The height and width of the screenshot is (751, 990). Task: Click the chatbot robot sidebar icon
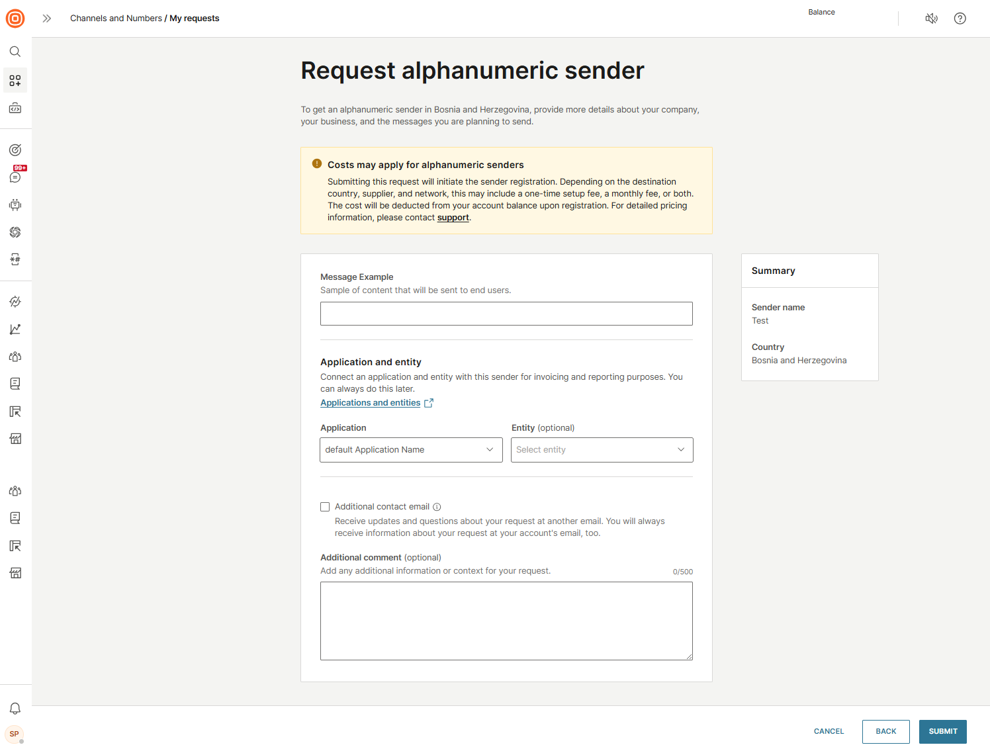[x=15, y=205]
